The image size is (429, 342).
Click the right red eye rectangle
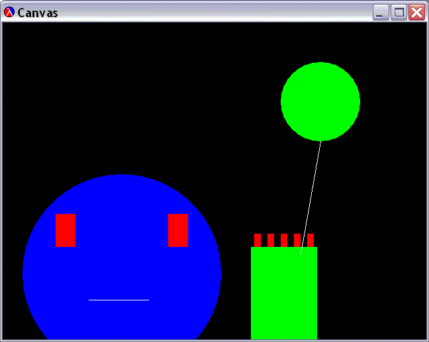tap(178, 230)
